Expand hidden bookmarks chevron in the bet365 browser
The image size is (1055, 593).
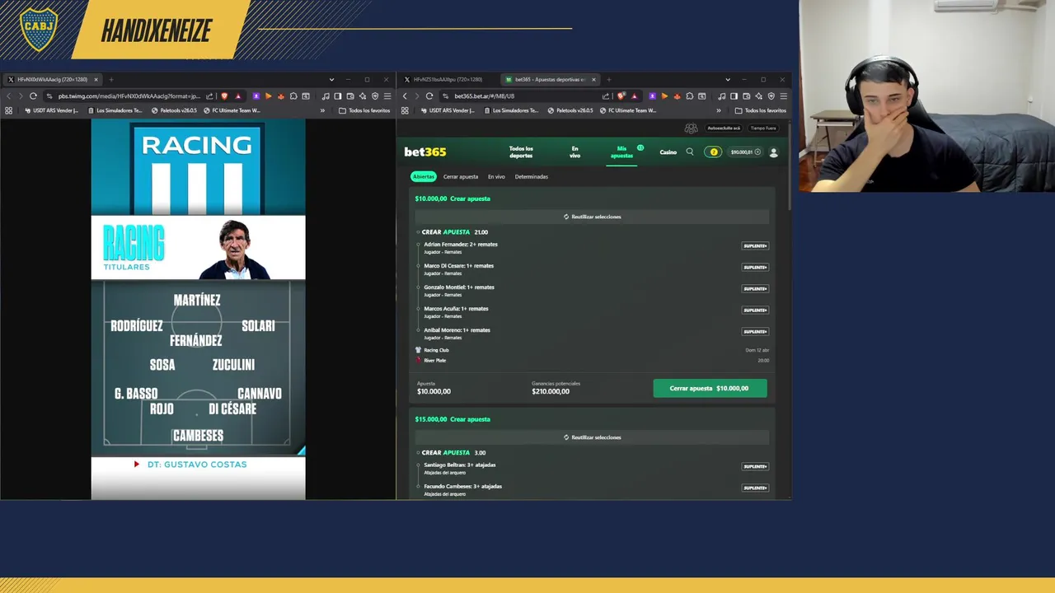coord(719,110)
